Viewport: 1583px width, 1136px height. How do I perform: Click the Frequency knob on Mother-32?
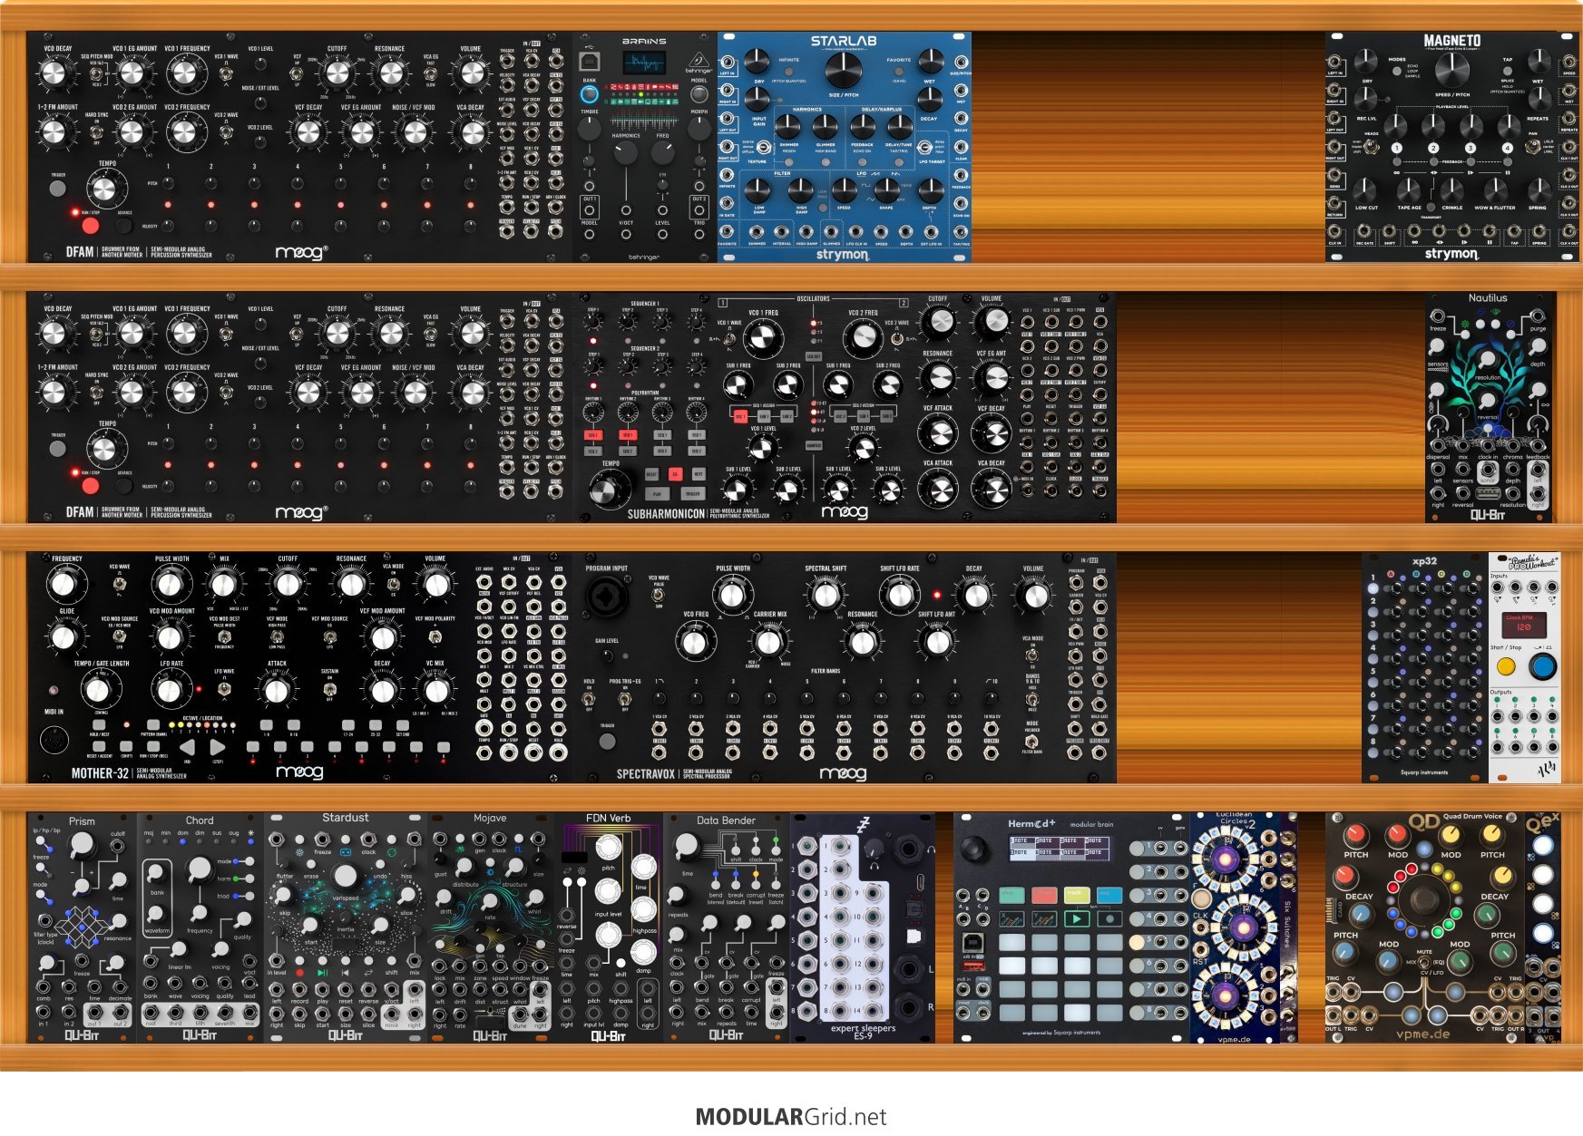coord(64,585)
